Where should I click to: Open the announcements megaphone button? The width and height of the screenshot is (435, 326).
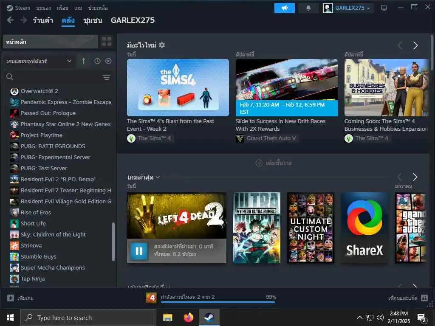tap(284, 8)
